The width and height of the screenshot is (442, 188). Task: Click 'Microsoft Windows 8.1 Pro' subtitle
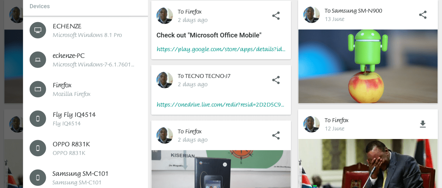pyautogui.click(x=87, y=35)
